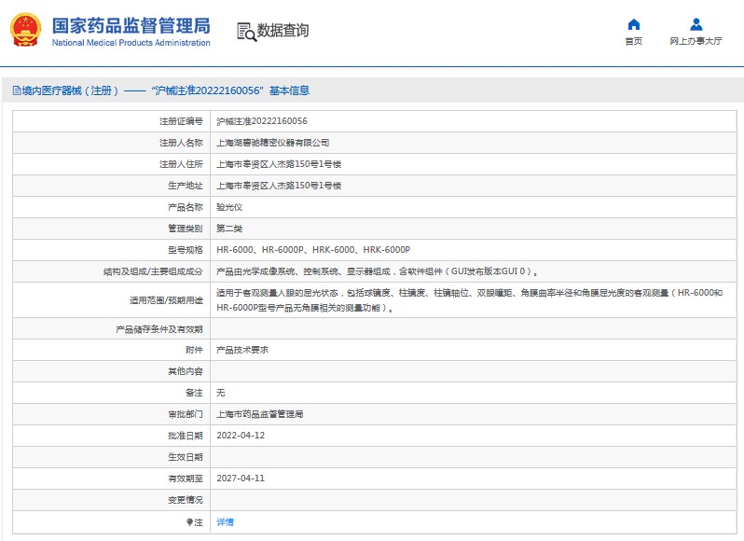Screen dimensions: 744x541
Task: Click approval date 2022-04-12
Action: coord(241,436)
